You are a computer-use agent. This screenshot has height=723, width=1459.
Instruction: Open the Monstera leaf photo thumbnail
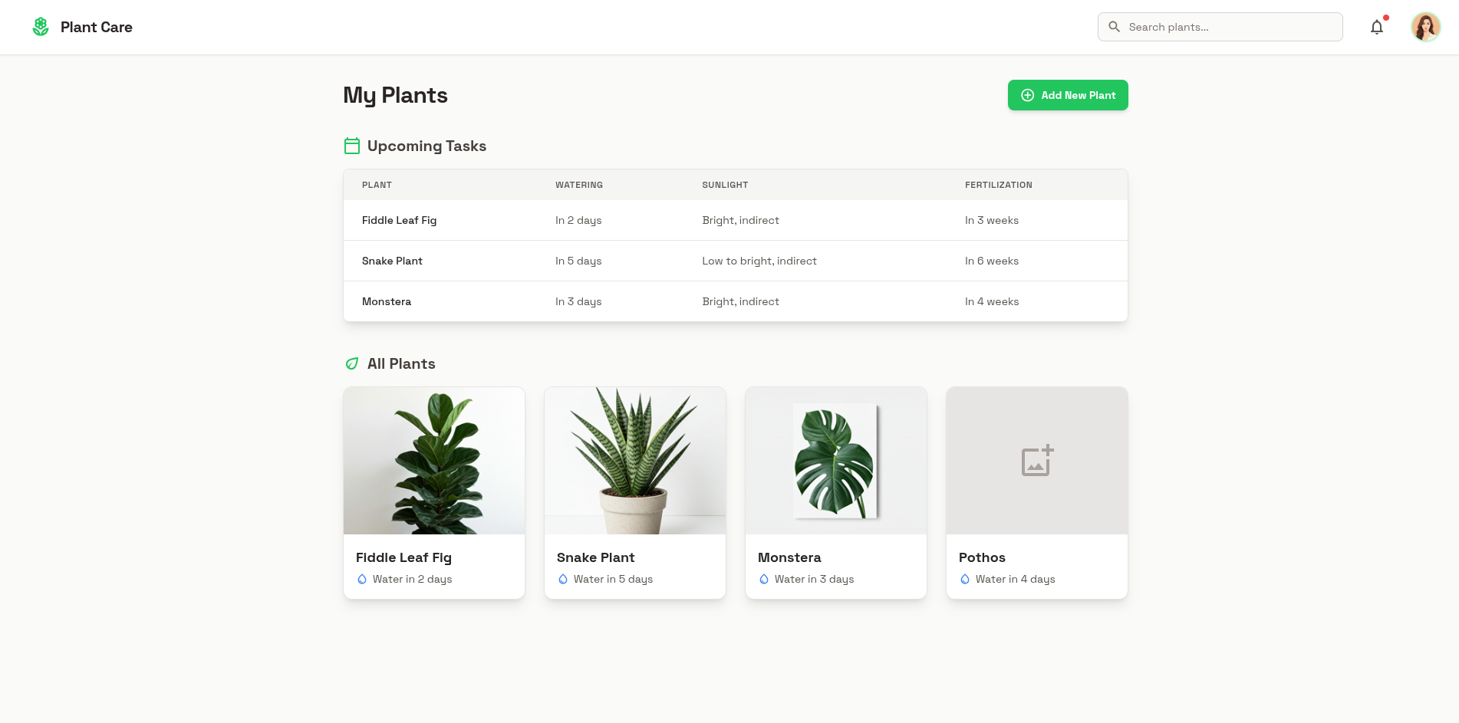pos(835,461)
